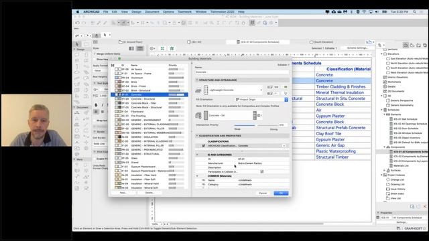
Task: Open the Spotlight search icon
Action: [414, 12]
